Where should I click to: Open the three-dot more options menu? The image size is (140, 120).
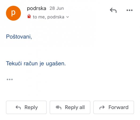tap(130, 10)
